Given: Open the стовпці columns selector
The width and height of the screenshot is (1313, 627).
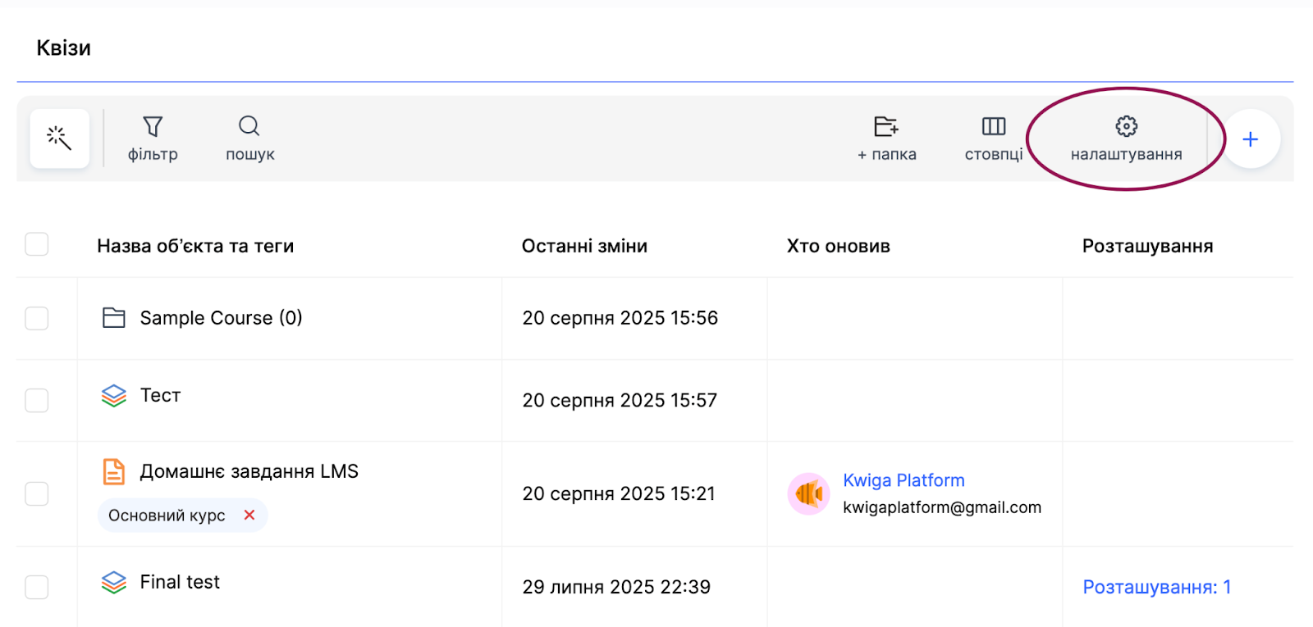Looking at the screenshot, I should (x=993, y=138).
